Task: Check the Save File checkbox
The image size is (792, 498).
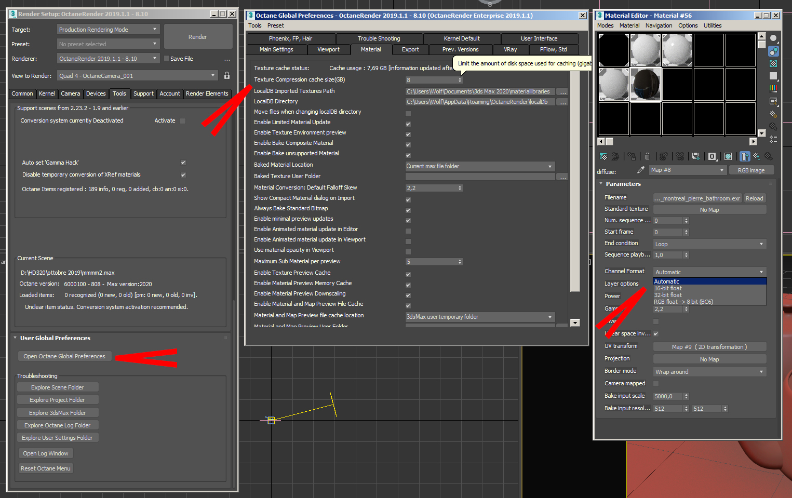Action: pyautogui.click(x=167, y=59)
